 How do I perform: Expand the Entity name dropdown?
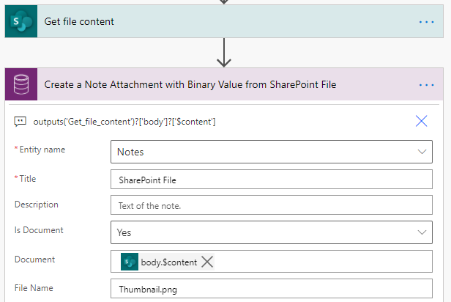[422, 152]
